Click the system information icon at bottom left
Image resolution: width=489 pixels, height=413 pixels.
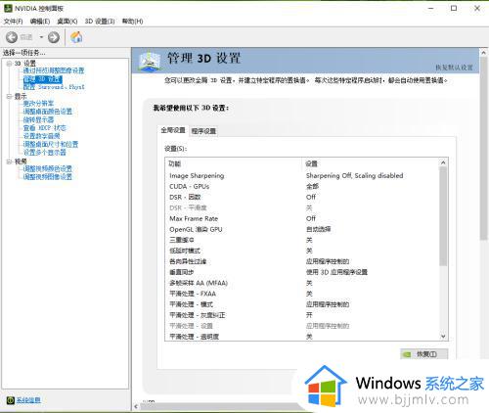click(11, 400)
